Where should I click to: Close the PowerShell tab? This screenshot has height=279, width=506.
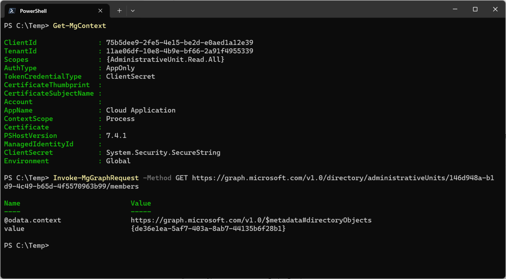coord(100,11)
